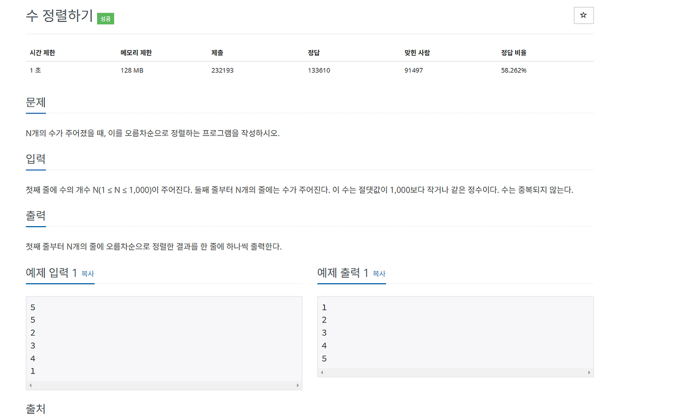
Task: Click the 입력 section heading
Action: pos(35,158)
